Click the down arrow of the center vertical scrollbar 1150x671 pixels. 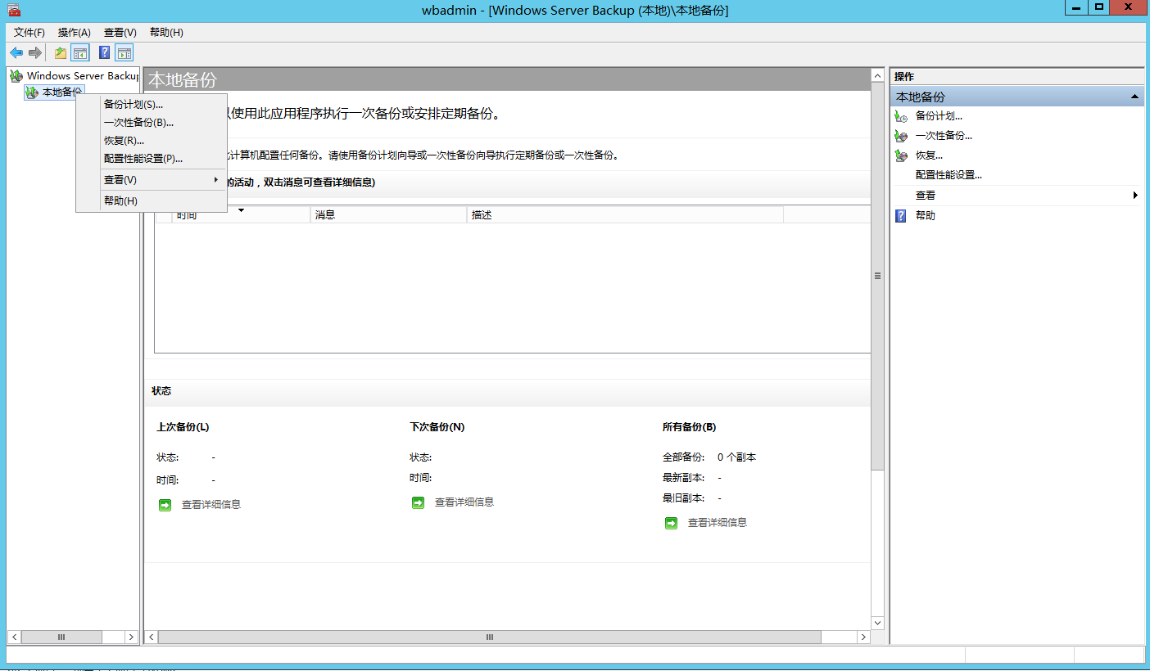pyautogui.click(x=877, y=623)
